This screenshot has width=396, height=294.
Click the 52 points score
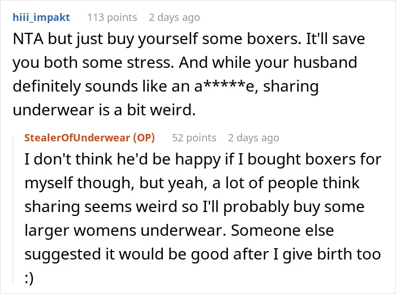(x=194, y=138)
